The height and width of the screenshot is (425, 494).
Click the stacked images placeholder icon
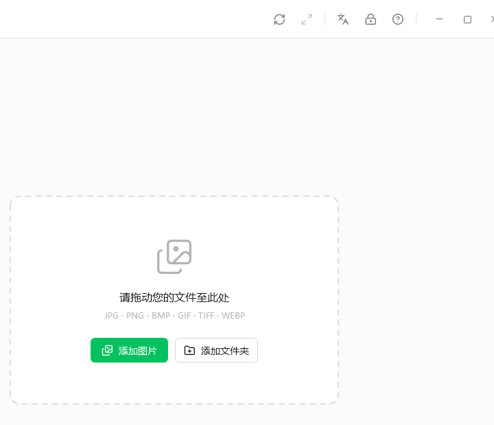[x=174, y=257]
